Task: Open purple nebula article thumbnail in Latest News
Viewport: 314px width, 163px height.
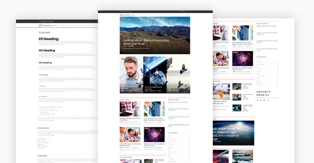Action: click(154, 134)
